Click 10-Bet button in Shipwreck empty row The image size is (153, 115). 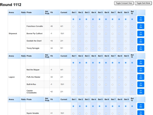(141, 19)
